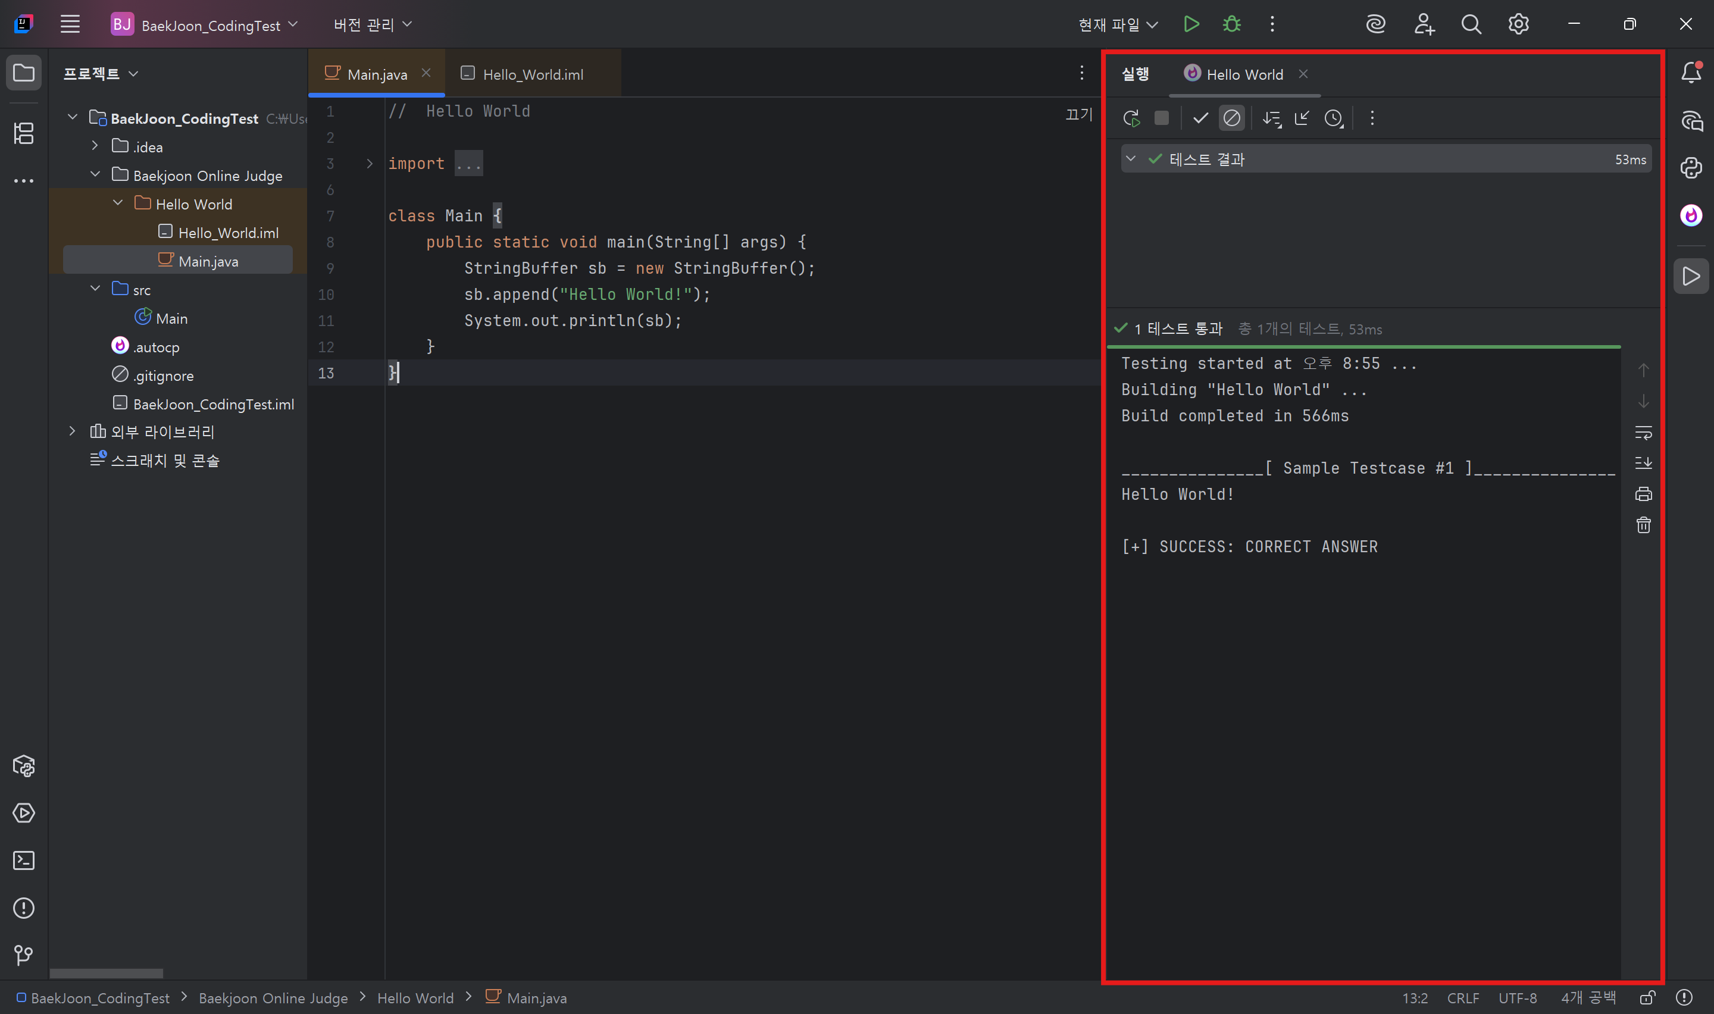Image resolution: width=1714 pixels, height=1014 pixels.
Task: Toggle show passed tests checkmark
Action: (x=1200, y=118)
